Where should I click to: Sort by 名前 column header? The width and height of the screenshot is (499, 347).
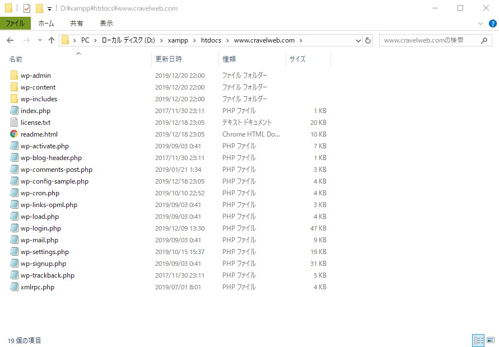[16, 59]
